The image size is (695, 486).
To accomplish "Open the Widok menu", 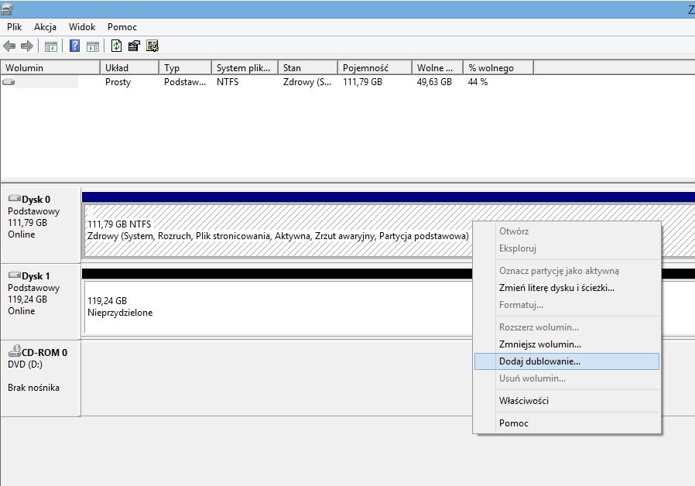I will 82,27.
